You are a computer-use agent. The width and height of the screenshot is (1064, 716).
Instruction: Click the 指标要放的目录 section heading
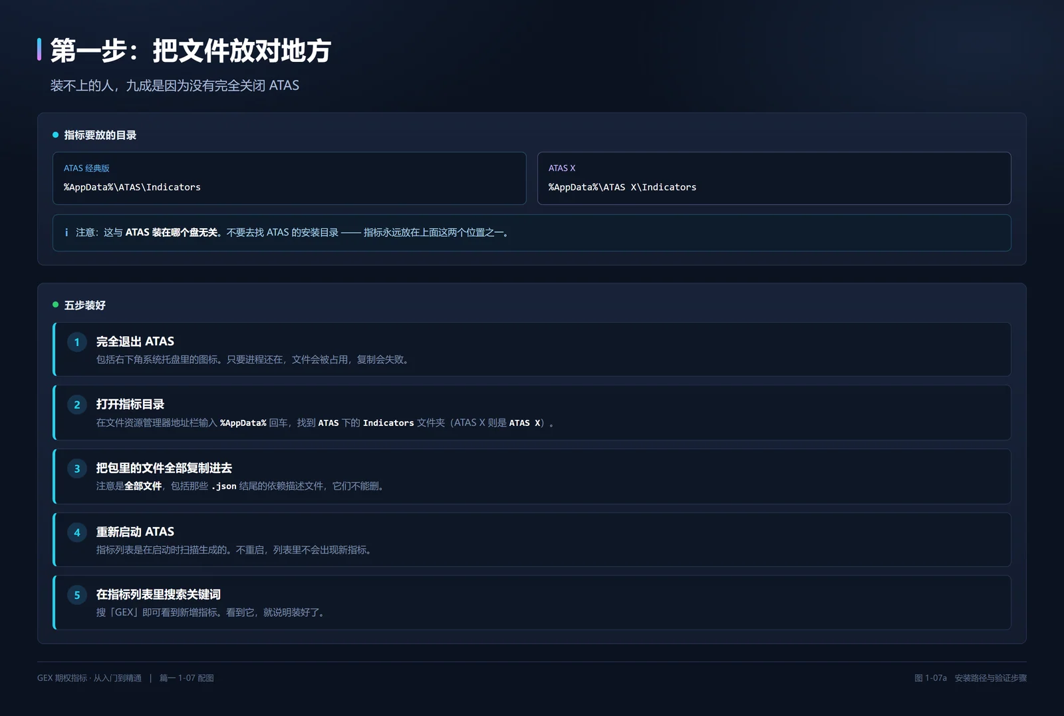tap(100, 135)
